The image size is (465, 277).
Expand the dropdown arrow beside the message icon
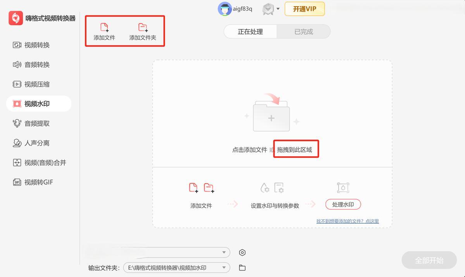point(278,9)
